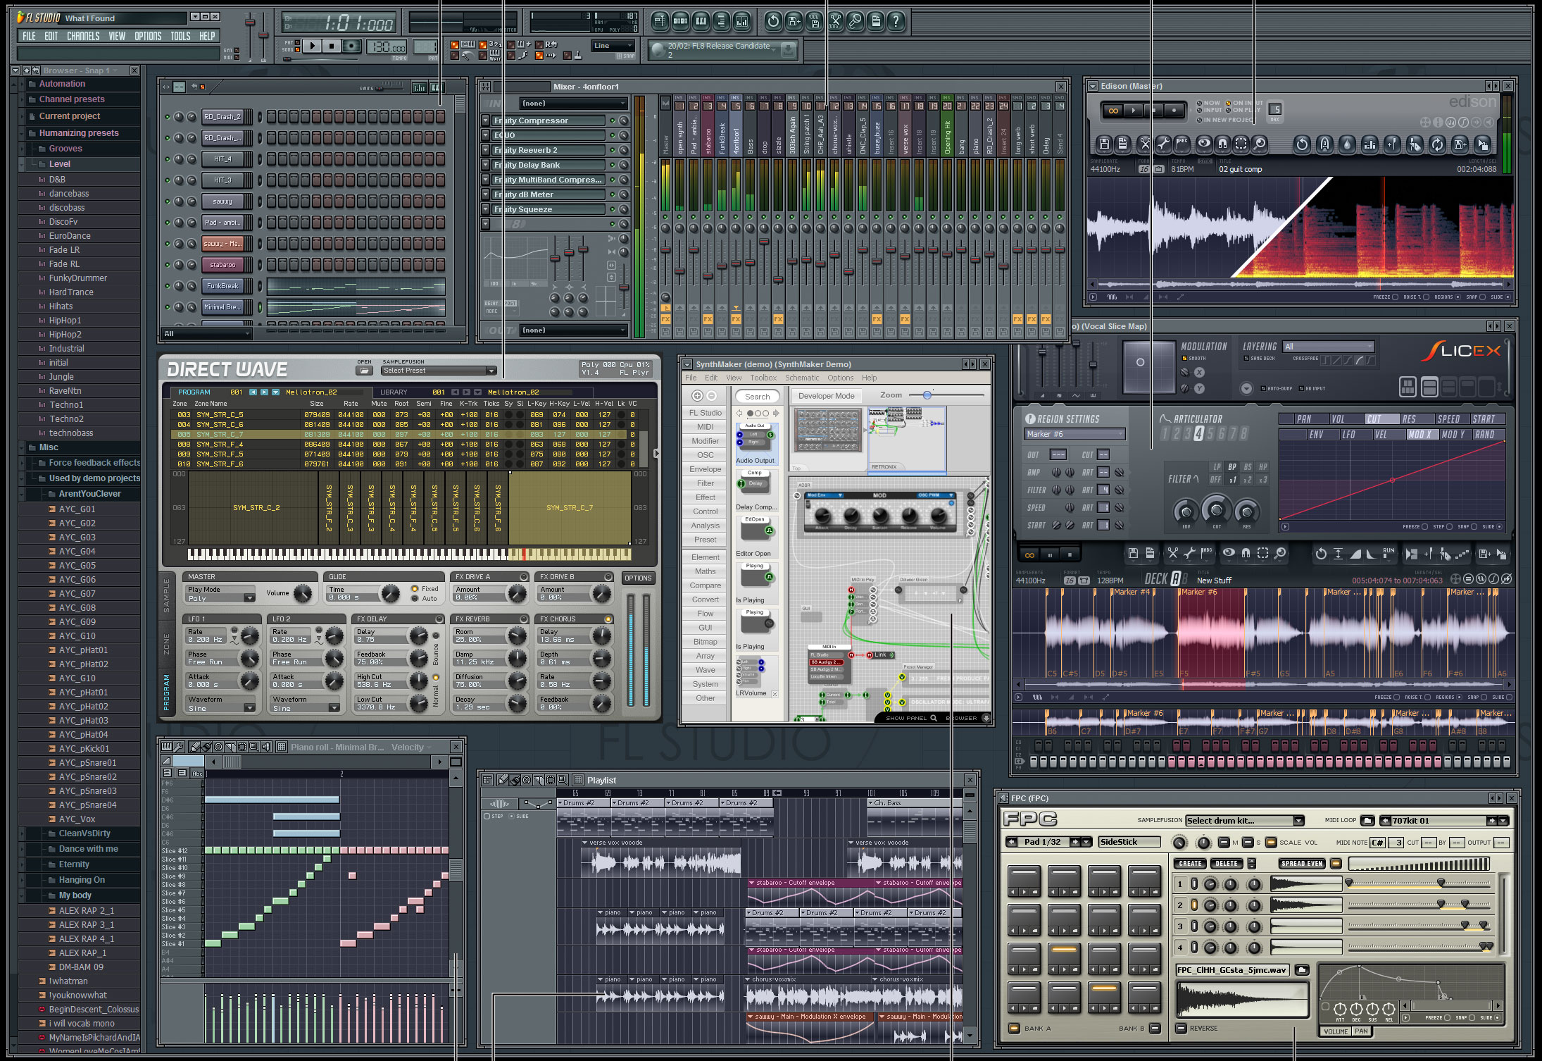Switch FPC envelope to PAN tab
The image size is (1542, 1061).
tap(1362, 1031)
